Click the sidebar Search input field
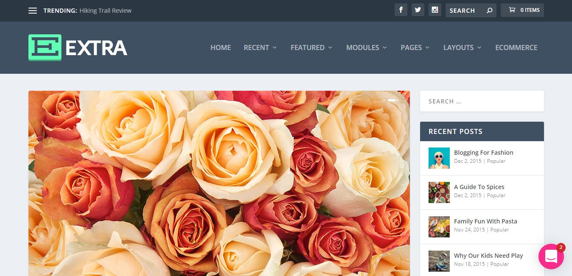Viewport: 572px width, 276px height. tap(482, 101)
